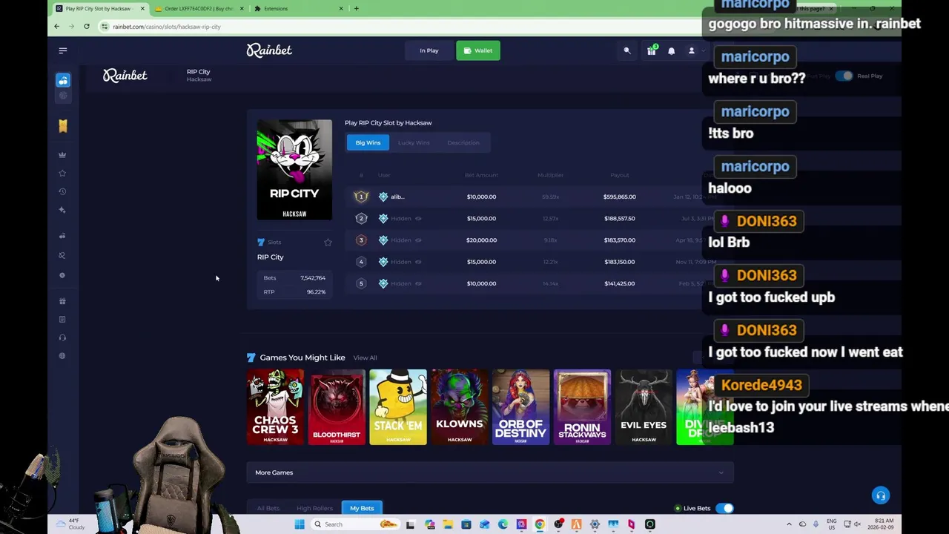Screen dimensions: 949x534
Task: Open favorites star in left sidebar
Action: (x=62, y=173)
